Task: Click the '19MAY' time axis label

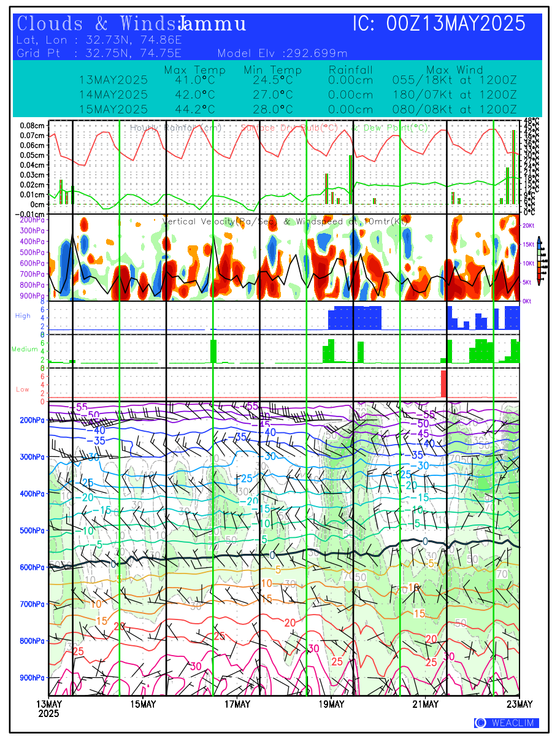Action: click(x=331, y=703)
